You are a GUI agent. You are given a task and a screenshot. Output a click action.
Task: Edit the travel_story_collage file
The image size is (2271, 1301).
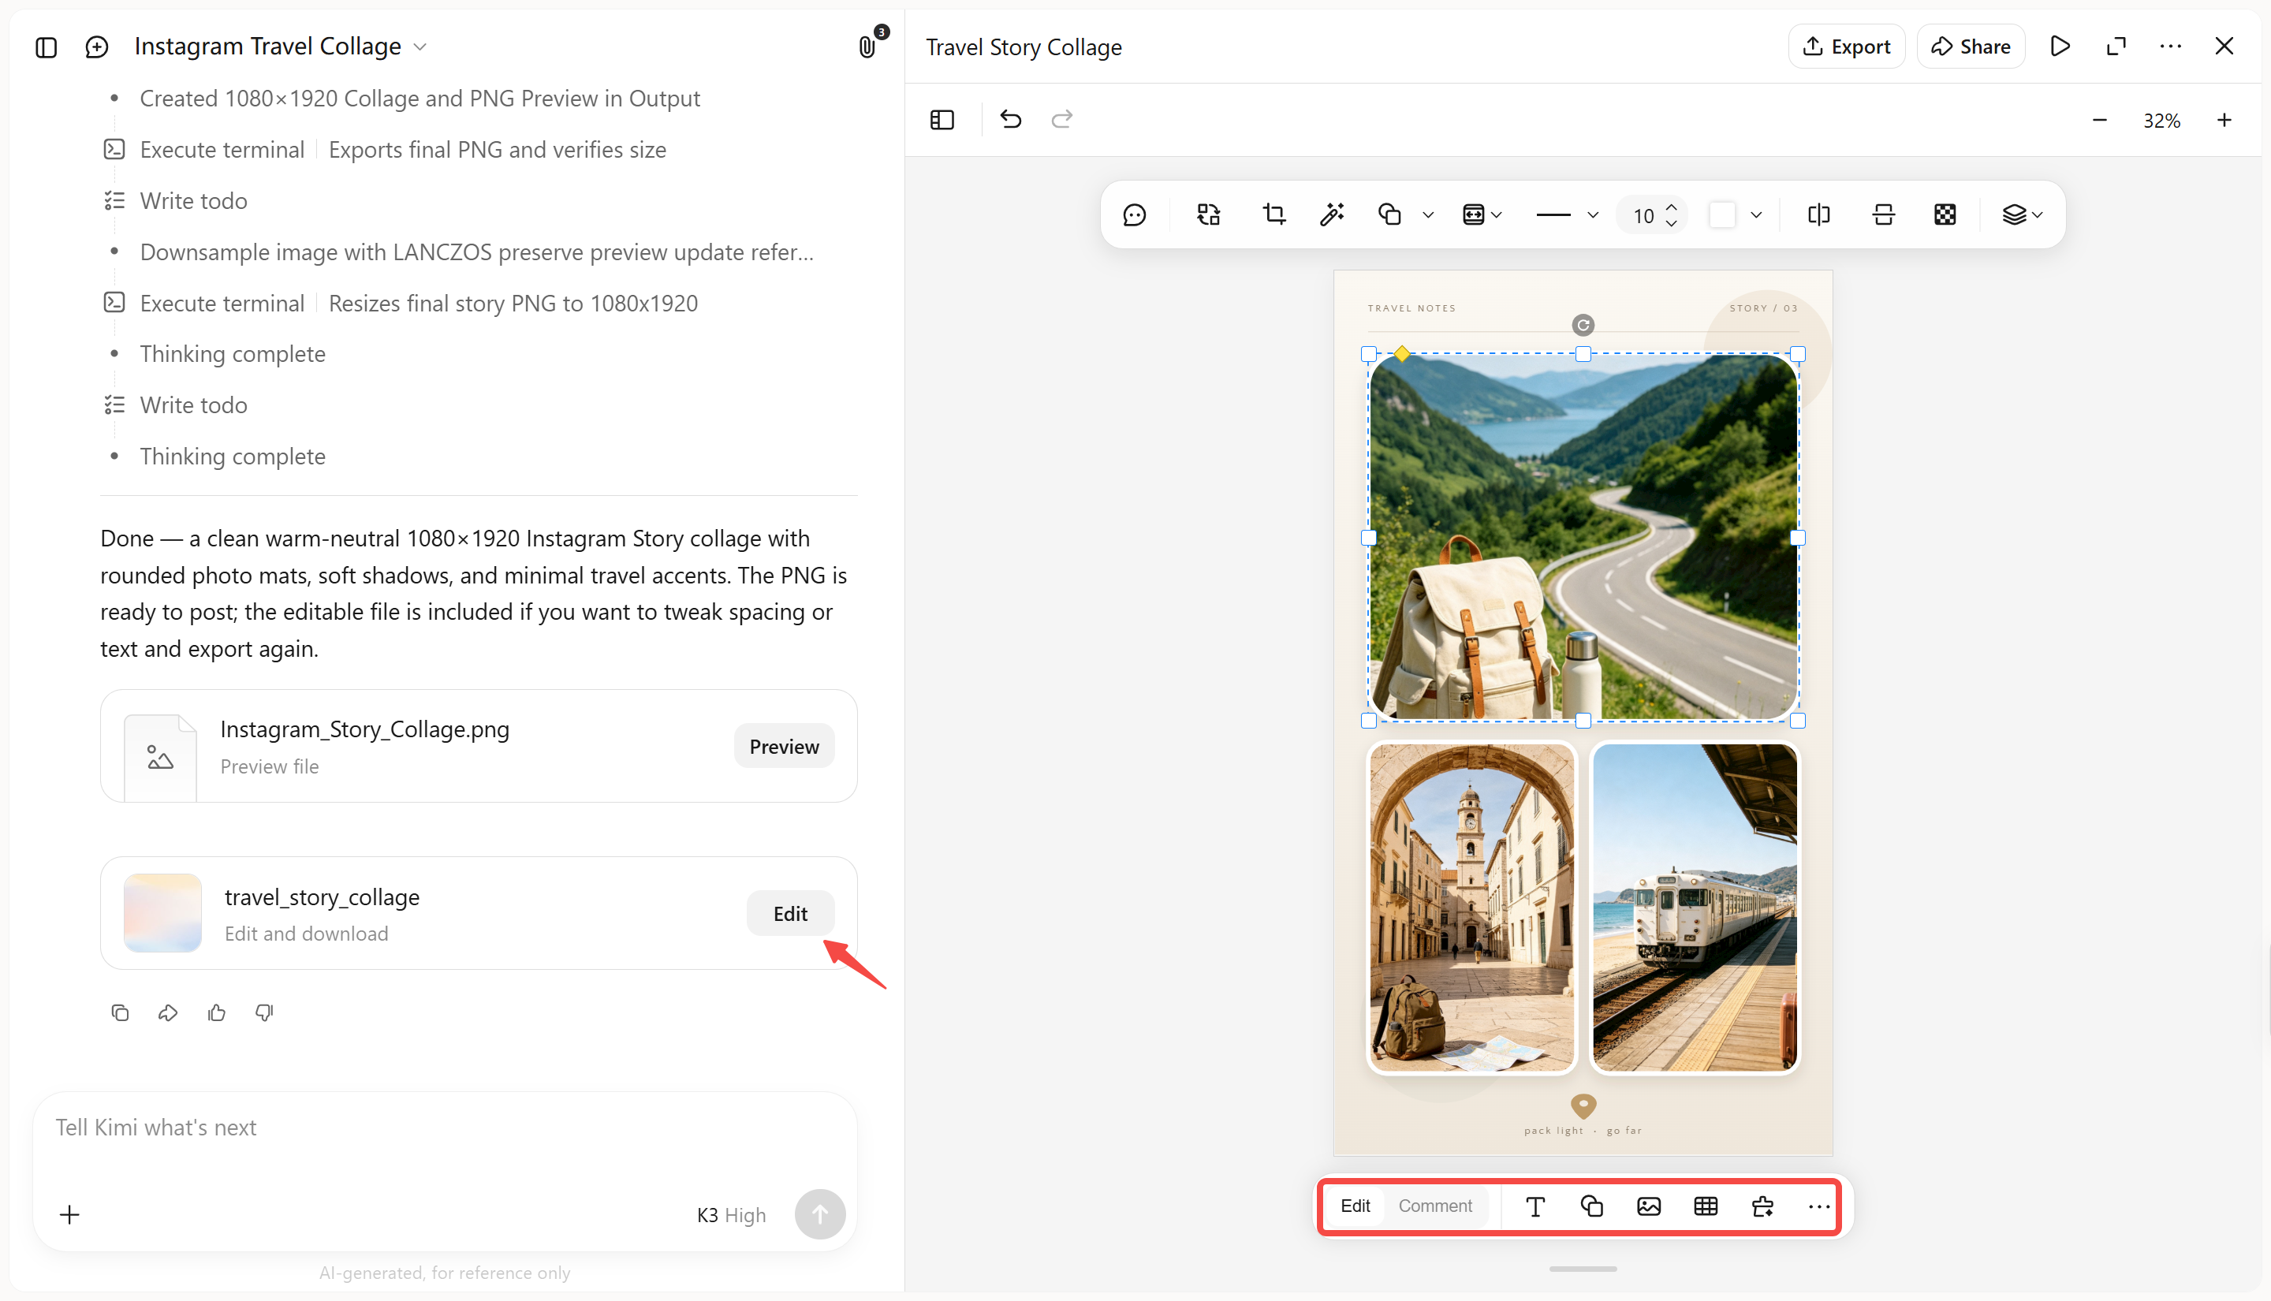[790, 913]
